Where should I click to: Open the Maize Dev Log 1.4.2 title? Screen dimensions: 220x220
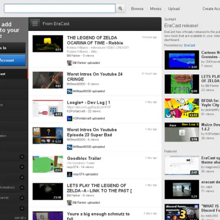pyautogui.click(x=211, y=126)
